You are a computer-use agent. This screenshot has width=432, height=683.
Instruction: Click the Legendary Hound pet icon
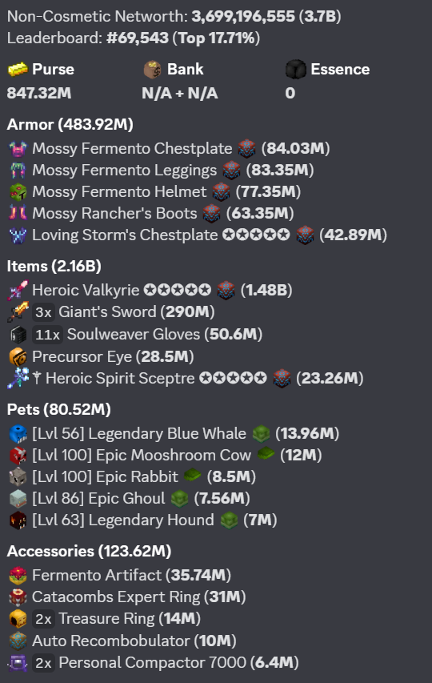click(x=18, y=520)
